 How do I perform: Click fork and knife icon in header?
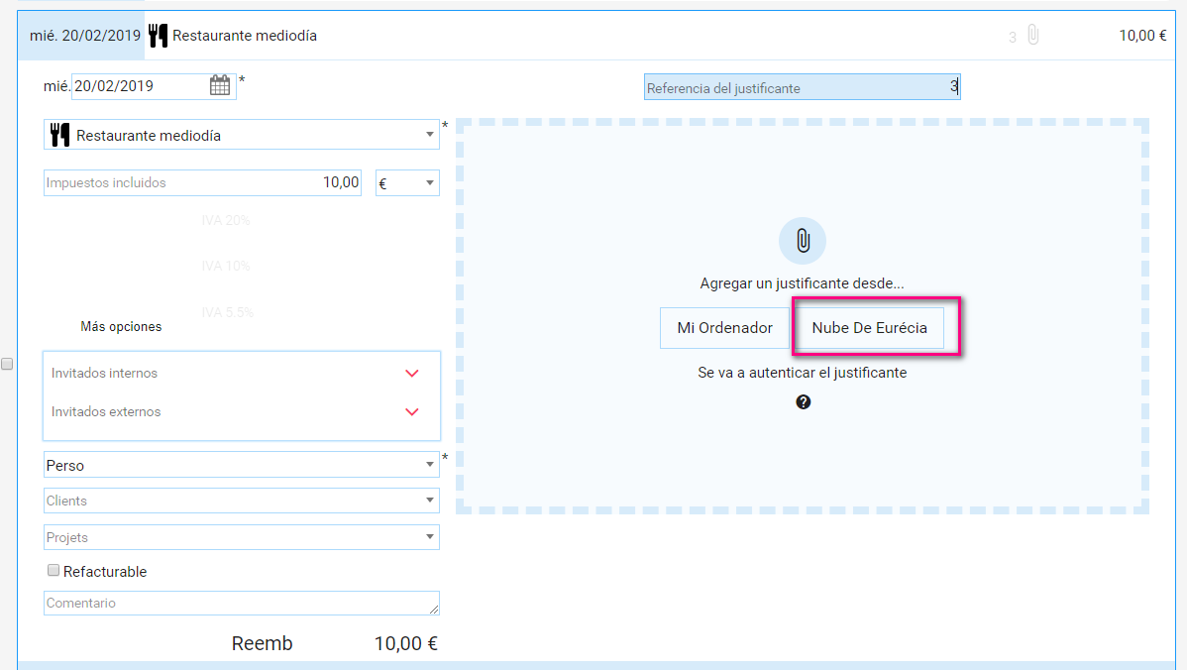pos(158,36)
